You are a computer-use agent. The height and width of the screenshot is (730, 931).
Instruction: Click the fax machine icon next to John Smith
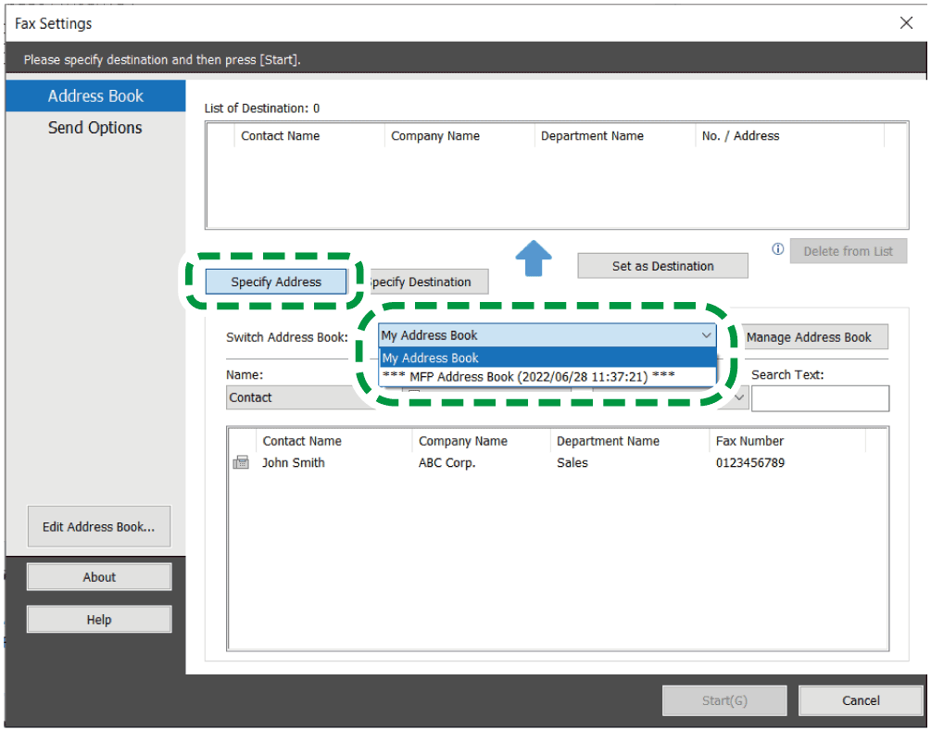click(x=241, y=463)
